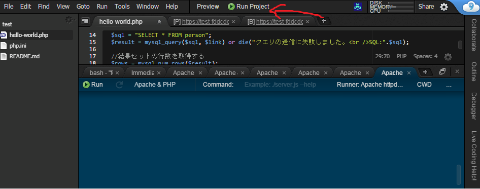Open the Outline side panel
This screenshot has width=480, height=189.
473,71
